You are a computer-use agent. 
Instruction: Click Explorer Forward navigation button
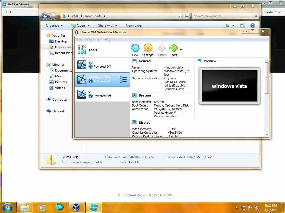pyautogui.click(x=53, y=16)
